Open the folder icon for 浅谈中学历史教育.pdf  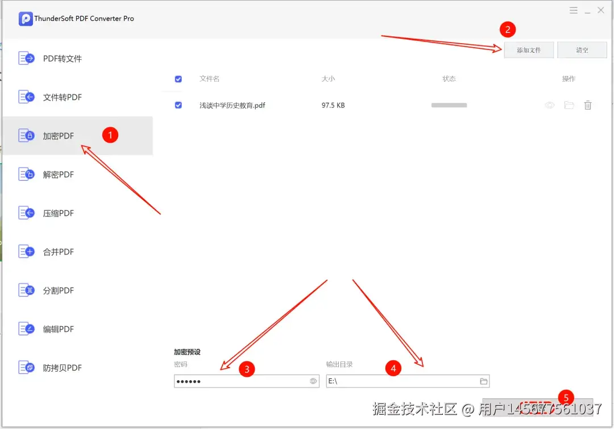tap(569, 105)
